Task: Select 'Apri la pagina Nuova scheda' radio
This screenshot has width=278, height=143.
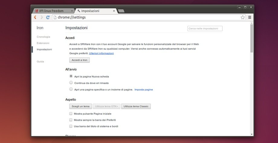Action: point(71,76)
